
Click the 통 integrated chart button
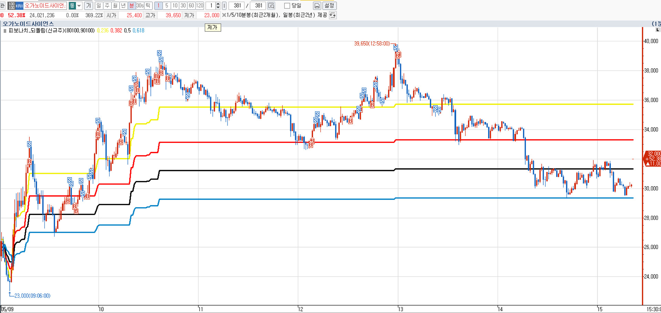(x=72, y=5)
